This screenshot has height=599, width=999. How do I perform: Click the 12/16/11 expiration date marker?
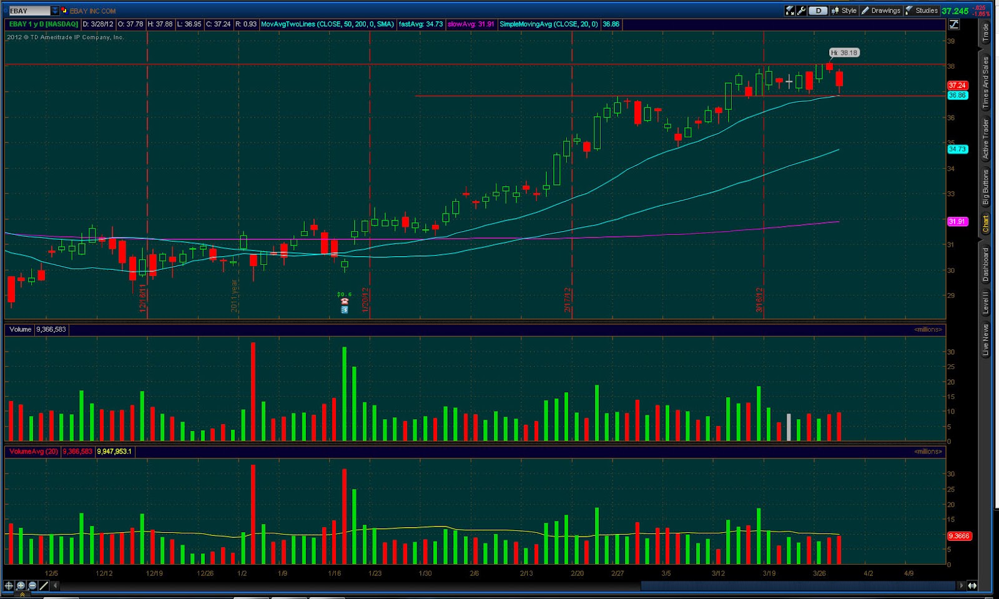click(x=142, y=297)
